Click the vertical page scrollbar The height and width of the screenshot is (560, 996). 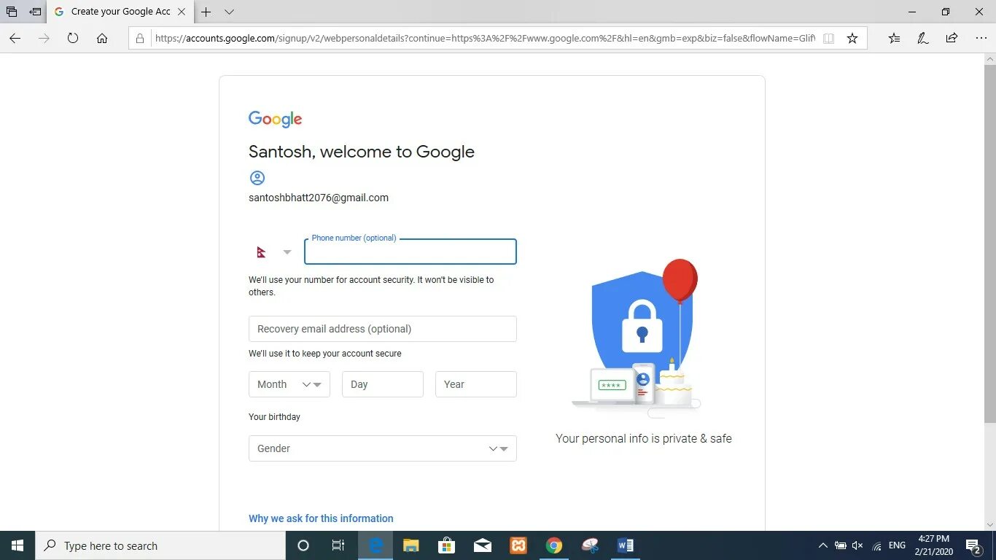click(989, 241)
